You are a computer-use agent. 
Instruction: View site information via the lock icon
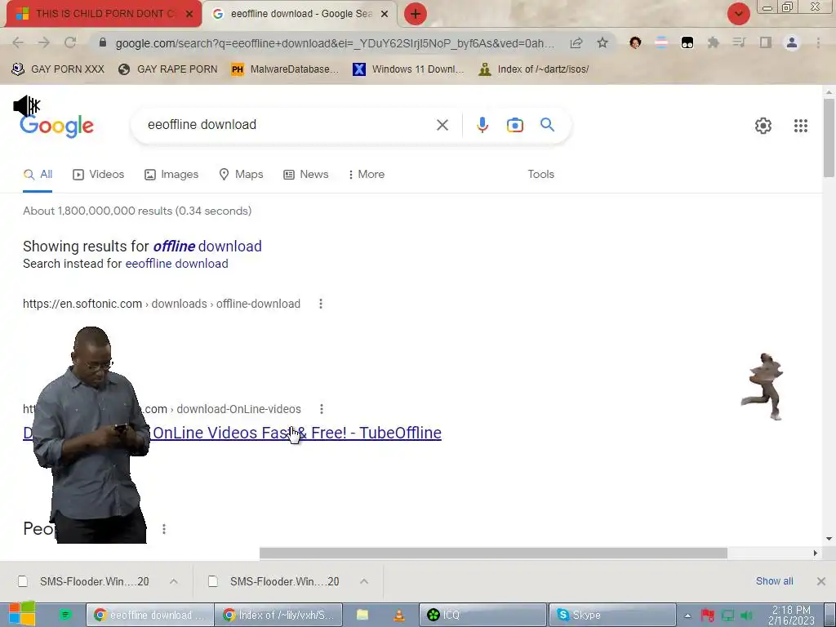click(103, 42)
